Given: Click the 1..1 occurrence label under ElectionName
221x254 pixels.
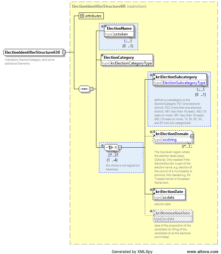Looking at the screenshot, I should pyautogui.click(x=127, y=41).
